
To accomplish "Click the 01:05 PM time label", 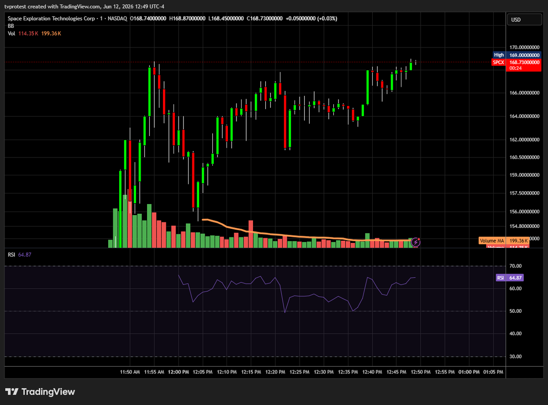I will 493,372.
